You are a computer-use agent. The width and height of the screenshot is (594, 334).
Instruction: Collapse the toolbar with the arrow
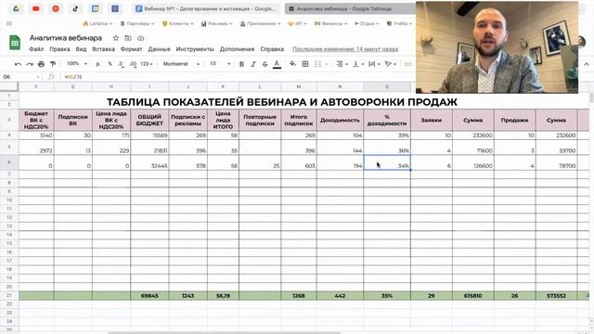(x=587, y=64)
